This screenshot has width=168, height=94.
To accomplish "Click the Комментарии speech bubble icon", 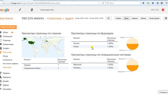I will (x=1, y=44).
